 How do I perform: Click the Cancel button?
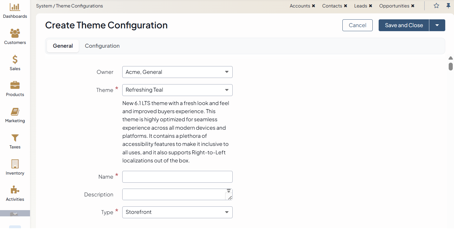(357, 26)
